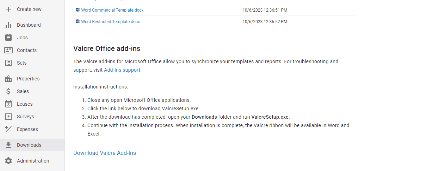Screen dimensions: 445x171
Task: Open Word Commercial Template.docx file
Action: tap(112, 10)
